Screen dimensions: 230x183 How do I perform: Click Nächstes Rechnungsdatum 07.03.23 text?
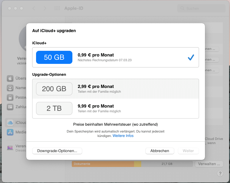[x=105, y=60]
